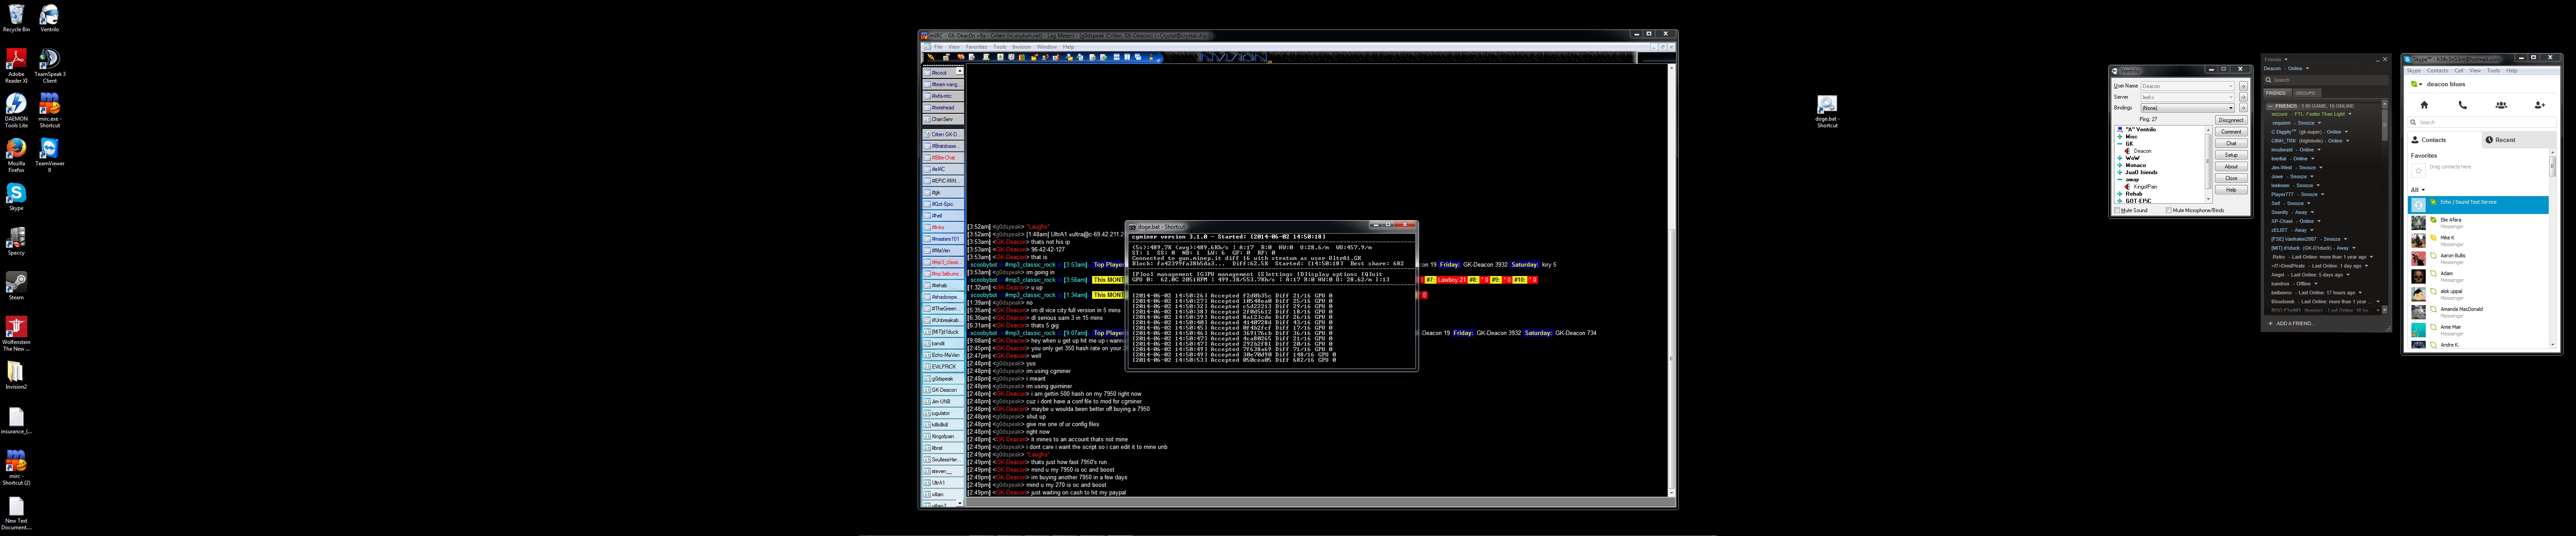Launch Mozilla Firefox from the desktop
The height and width of the screenshot is (536, 2576).
tap(16, 155)
